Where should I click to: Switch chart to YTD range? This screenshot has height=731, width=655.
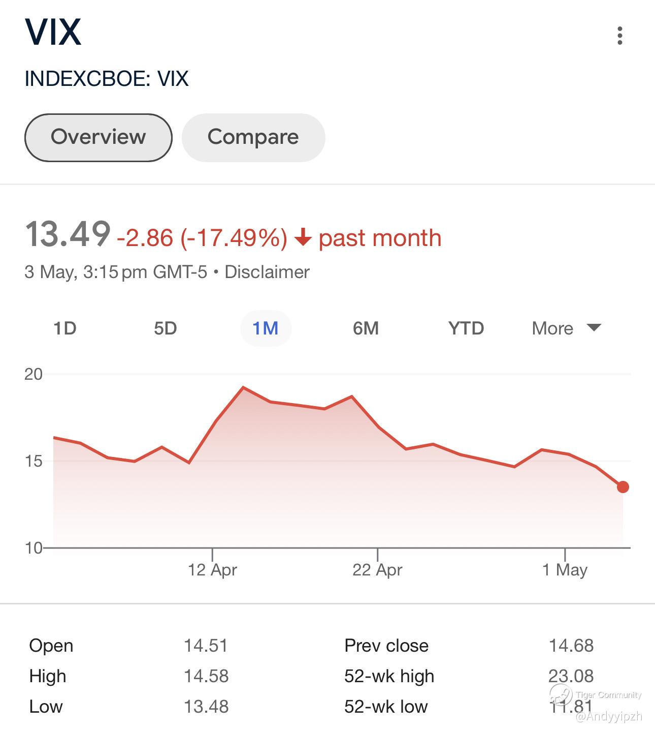coord(466,328)
